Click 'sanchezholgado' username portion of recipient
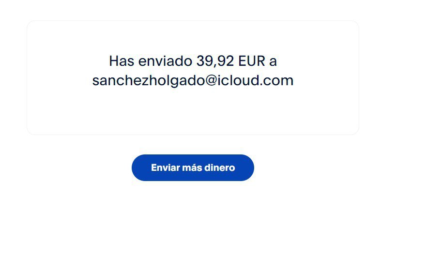Image resolution: width=442 pixels, height=259 pixels. 149,81
